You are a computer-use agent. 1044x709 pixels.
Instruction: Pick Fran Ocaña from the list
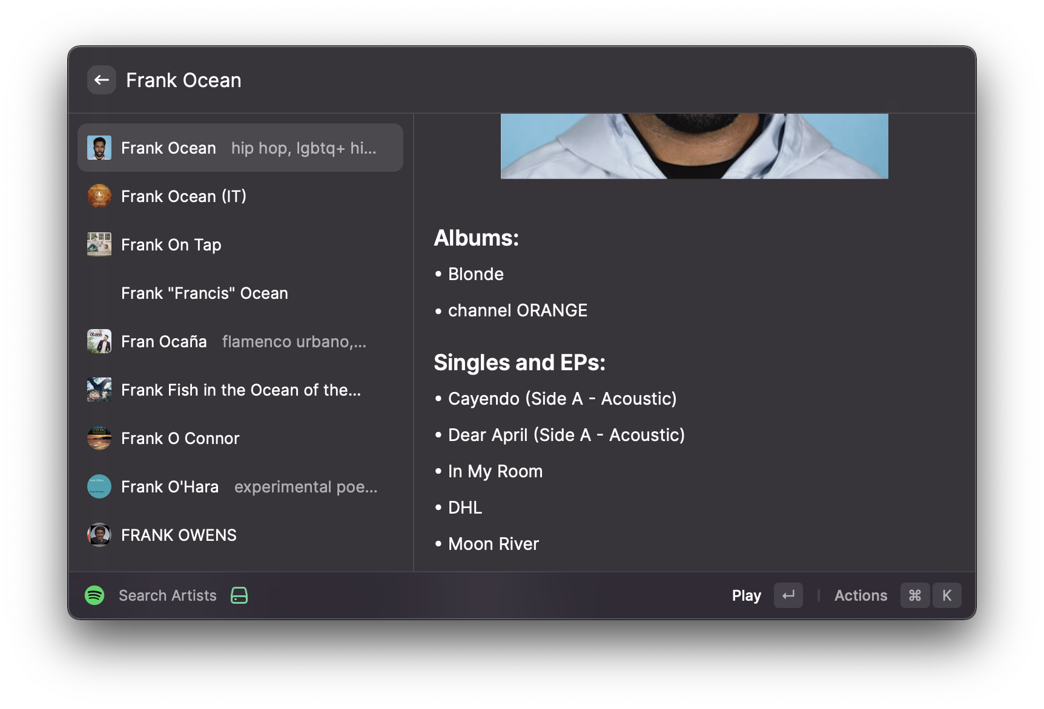click(240, 341)
